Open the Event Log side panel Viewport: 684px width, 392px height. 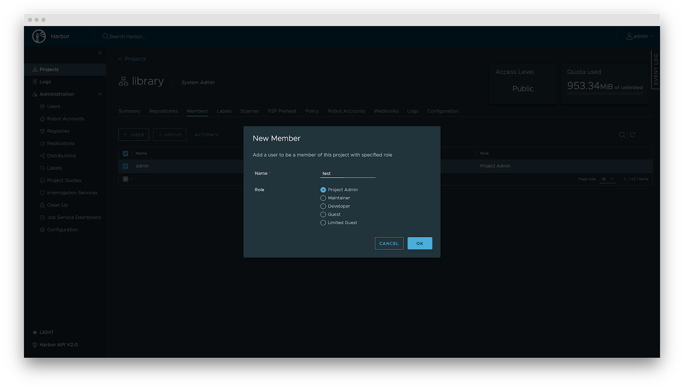[x=655, y=69]
